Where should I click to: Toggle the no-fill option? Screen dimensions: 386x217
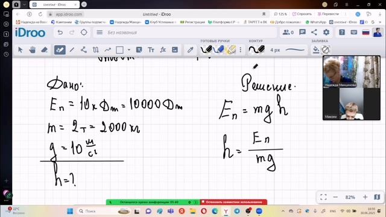click(x=326, y=50)
